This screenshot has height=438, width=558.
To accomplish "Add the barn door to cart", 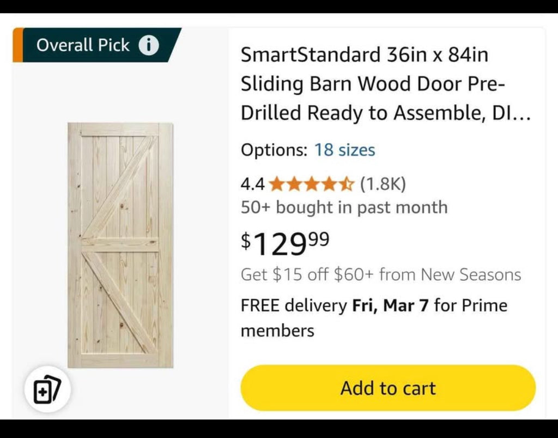I will [388, 388].
